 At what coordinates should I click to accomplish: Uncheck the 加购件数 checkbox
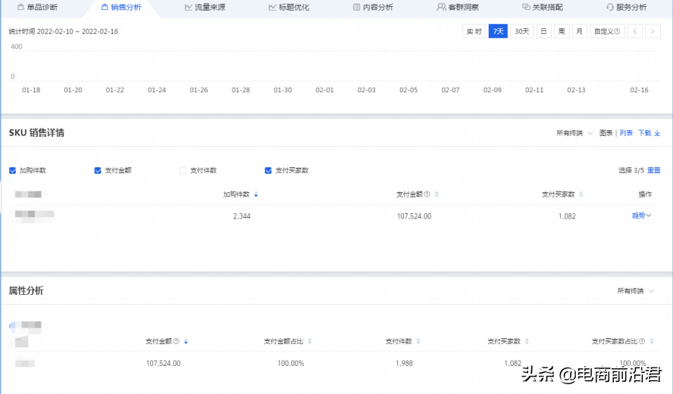[x=12, y=170]
